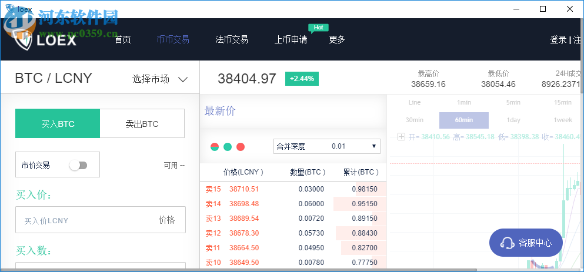The height and width of the screenshot is (272, 584).
Task: Click the current price 38404.97
Action: coord(248,79)
